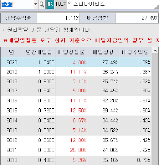This screenshot has width=159, height=165.
Task: Click the 0.8400 dividend for 2017
Action: (39, 91)
